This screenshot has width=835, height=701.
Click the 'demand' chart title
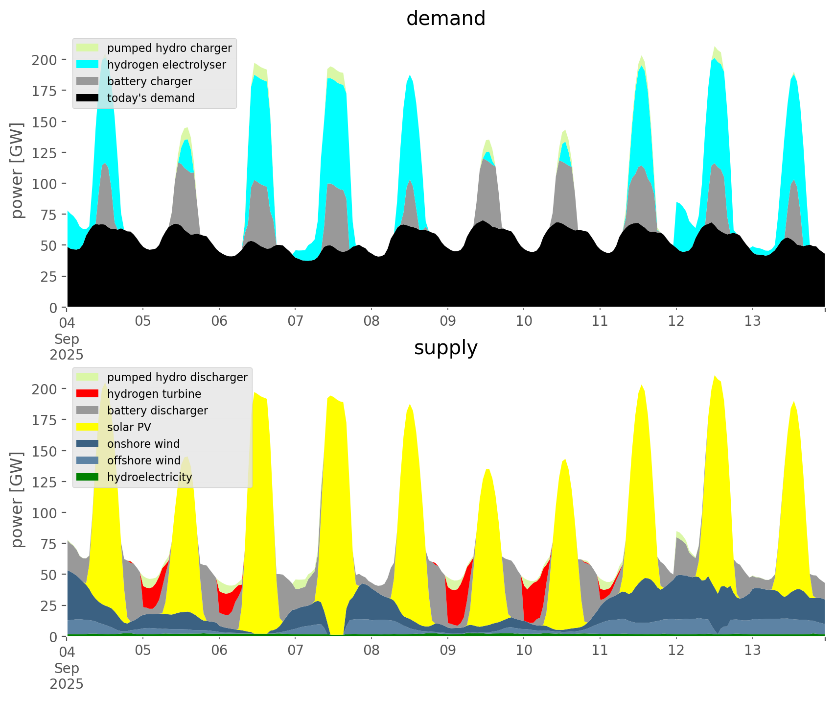(x=445, y=19)
